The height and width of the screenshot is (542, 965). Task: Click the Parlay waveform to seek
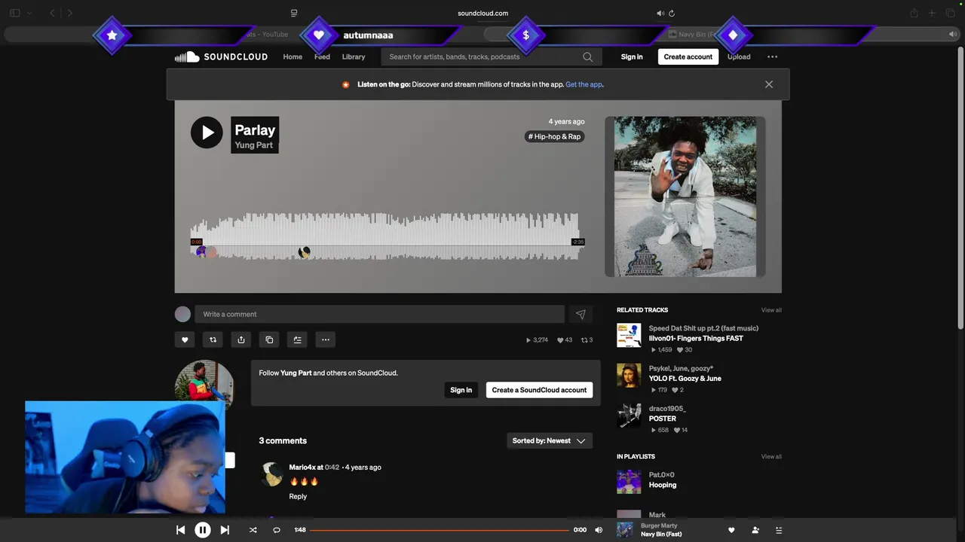coord(384,236)
